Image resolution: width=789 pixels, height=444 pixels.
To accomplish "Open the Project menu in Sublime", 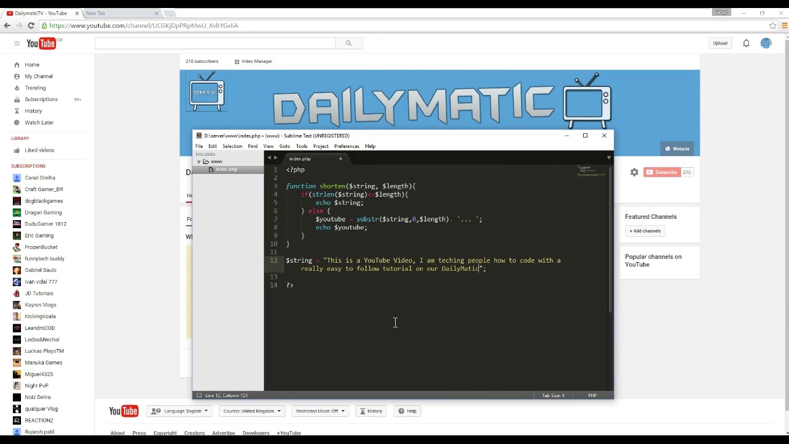I will point(321,146).
